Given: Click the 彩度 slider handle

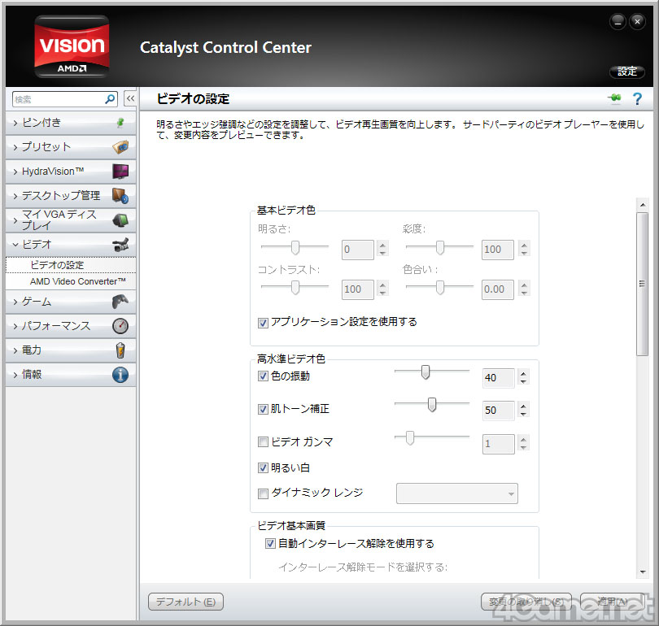Looking at the screenshot, I should click(440, 248).
